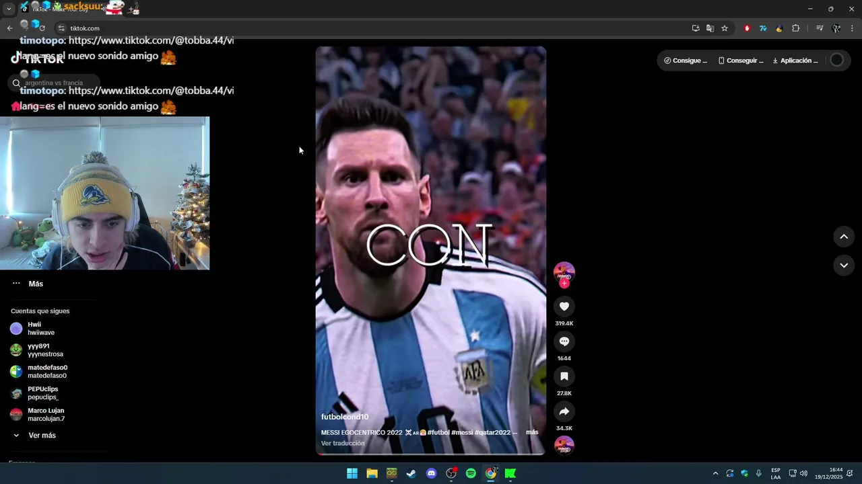The image size is (862, 484).
Task: Open the 7TV extension icon
Action: click(763, 28)
